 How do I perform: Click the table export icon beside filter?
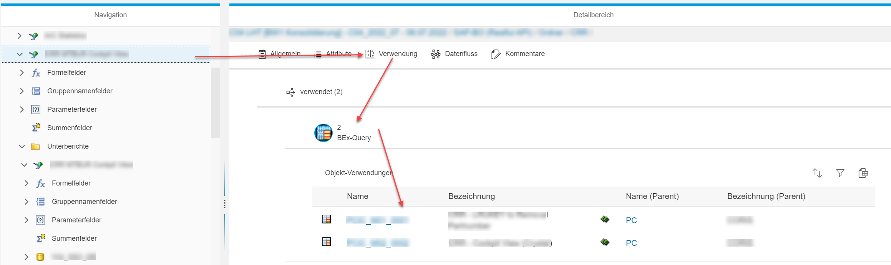coord(863,173)
